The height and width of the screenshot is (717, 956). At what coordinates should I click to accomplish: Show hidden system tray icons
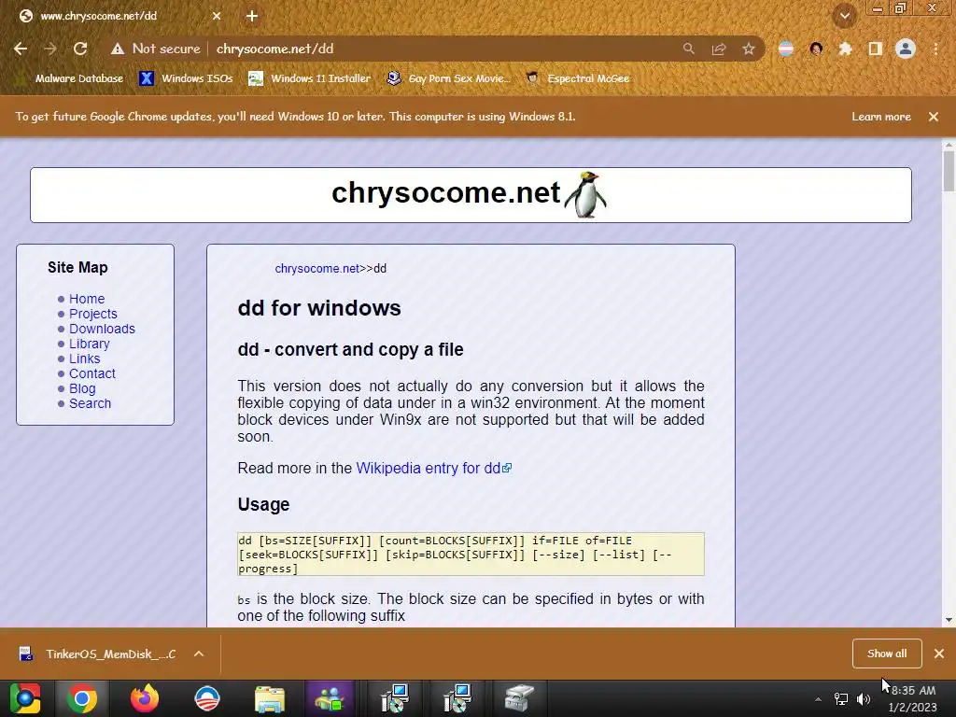(818, 699)
